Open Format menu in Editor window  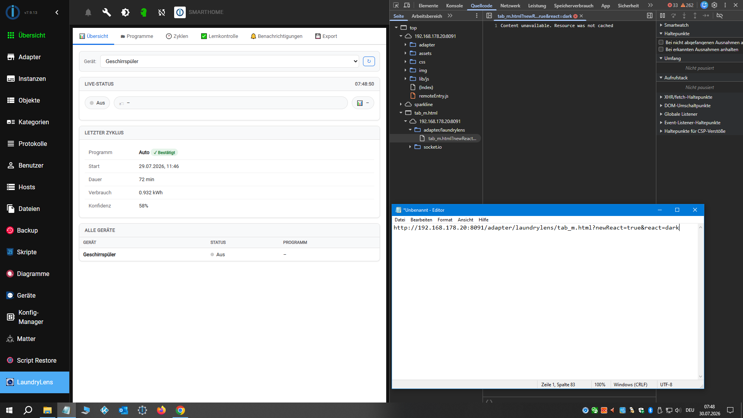[x=445, y=220]
